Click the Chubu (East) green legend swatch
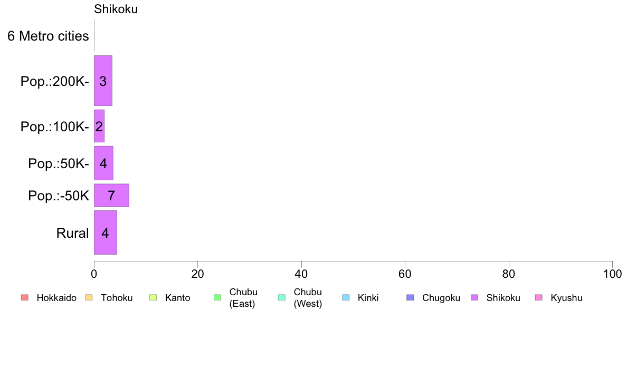This screenshot has height=388, width=627. (x=217, y=297)
